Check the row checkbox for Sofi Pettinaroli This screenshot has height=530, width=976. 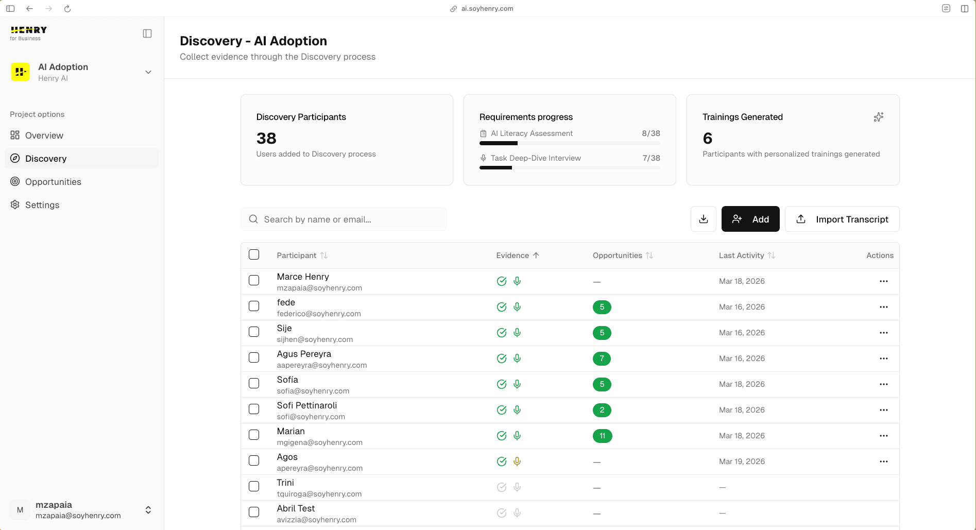[x=254, y=409]
